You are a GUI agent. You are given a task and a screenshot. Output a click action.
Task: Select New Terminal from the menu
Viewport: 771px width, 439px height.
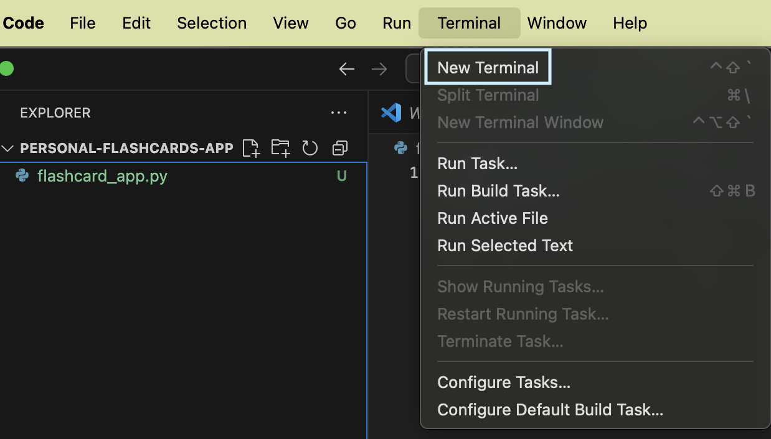pos(488,67)
